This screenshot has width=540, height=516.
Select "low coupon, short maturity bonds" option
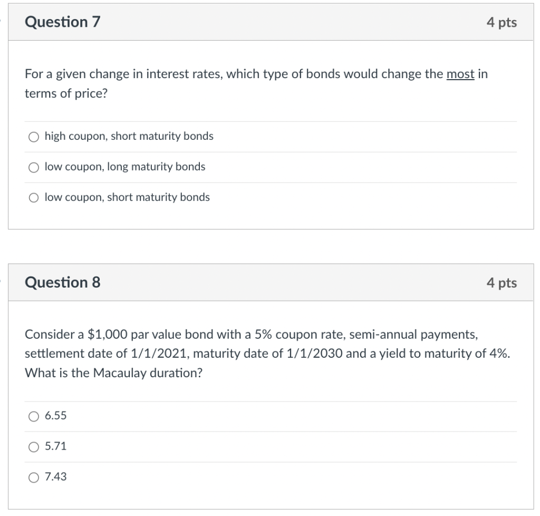pos(34,198)
